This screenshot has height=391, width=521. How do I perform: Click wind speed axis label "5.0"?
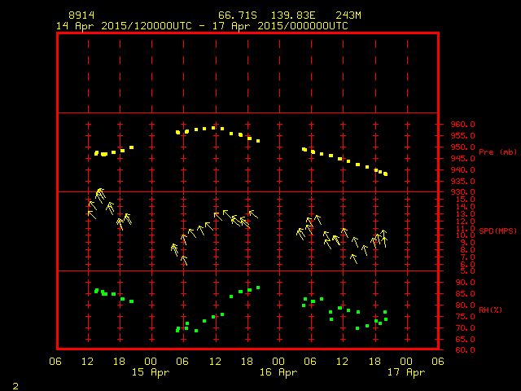(467, 271)
